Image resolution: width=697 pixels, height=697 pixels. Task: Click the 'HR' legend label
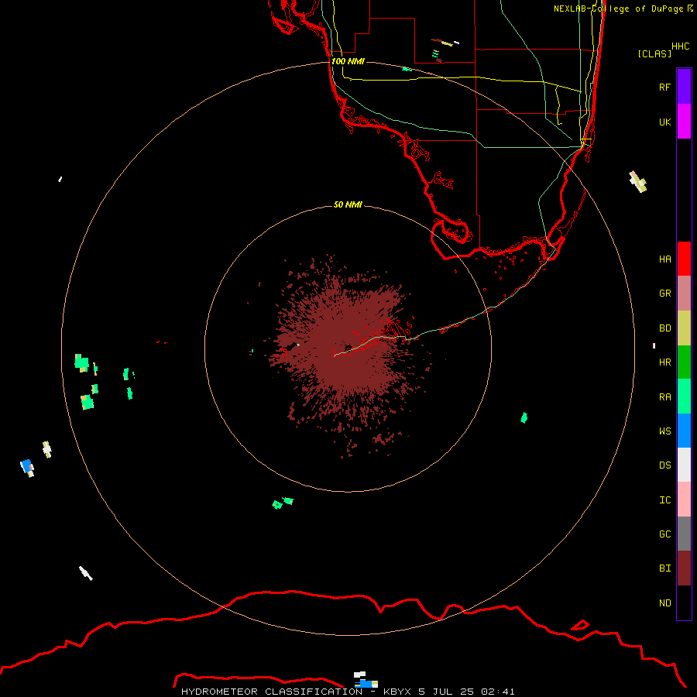tap(665, 362)
